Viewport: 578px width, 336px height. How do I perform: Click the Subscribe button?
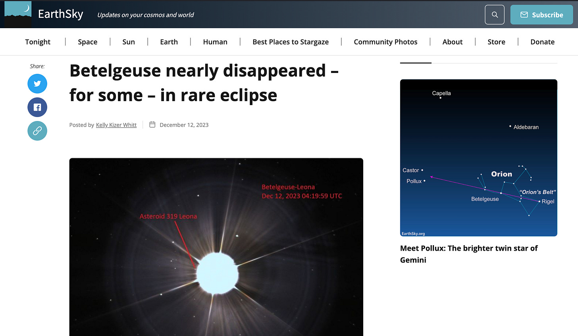coord(541,15)
